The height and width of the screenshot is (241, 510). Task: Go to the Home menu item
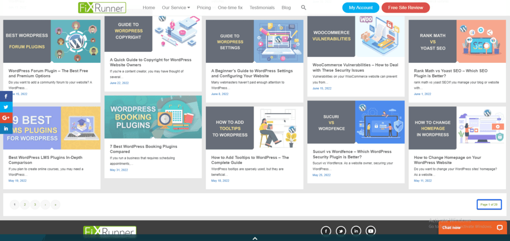click(x=149, y=7)
